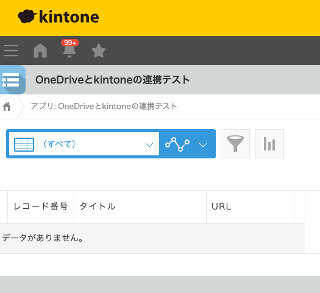Click the タイトル column header
Viewport: 320px width, 293px height.
[x=140, y=207]
